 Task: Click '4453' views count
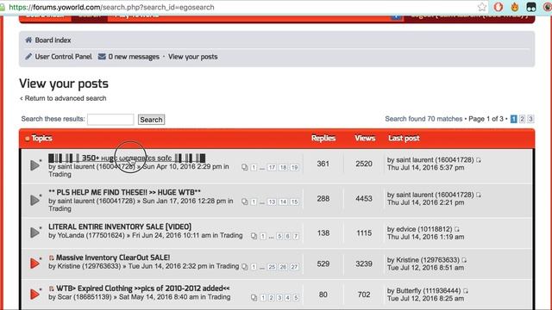(x=364, y=199)
